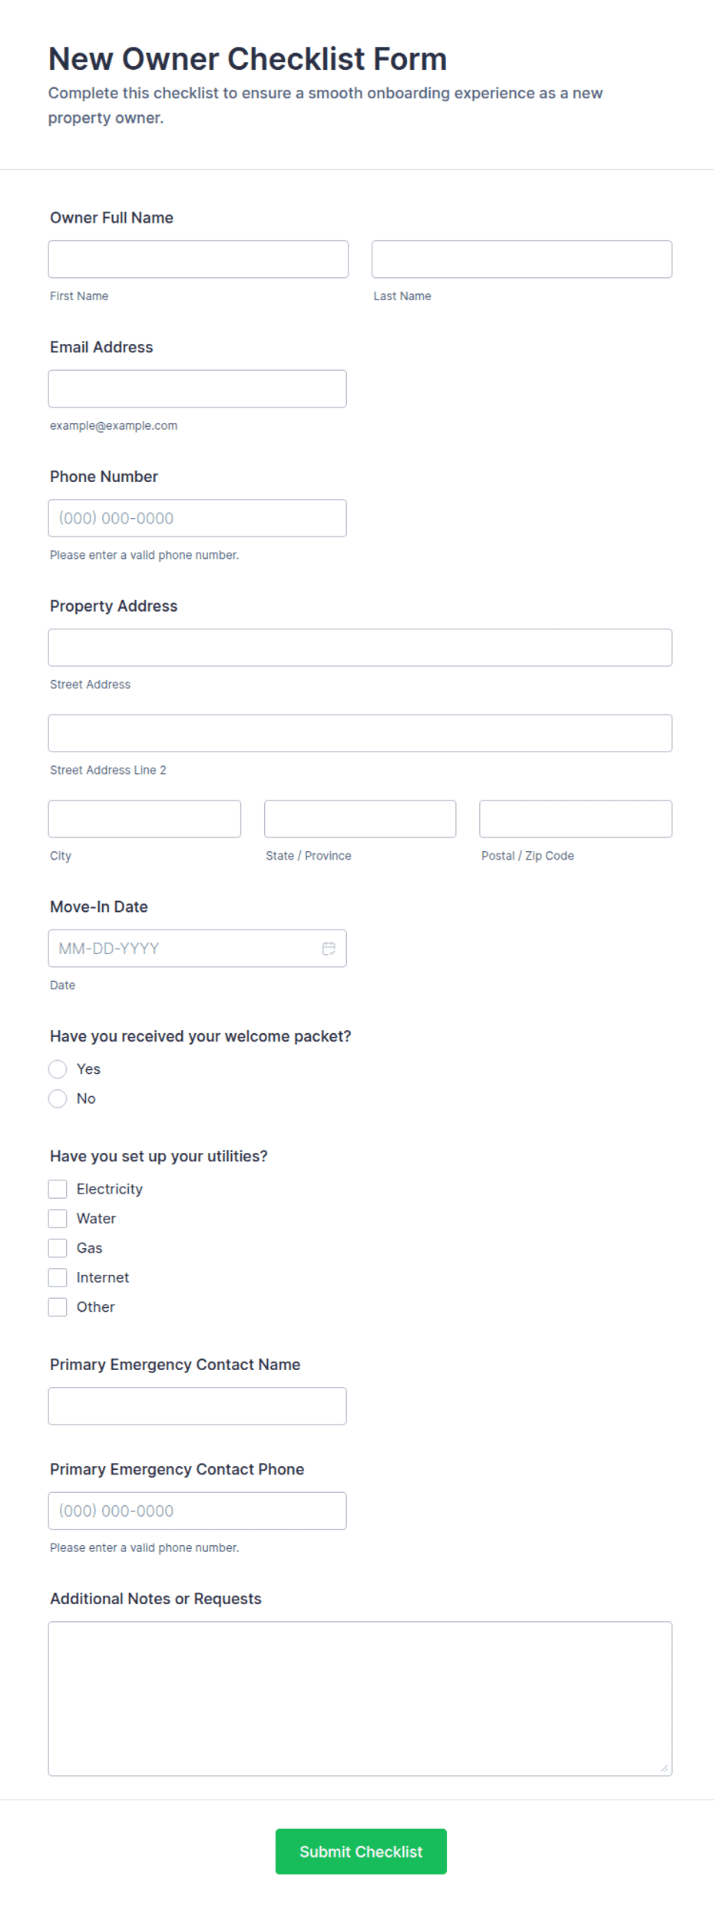This screenshot has height=1912, width=714.
Task: Check the Water utility checkbox
Action: click(x=58, y=1218)
